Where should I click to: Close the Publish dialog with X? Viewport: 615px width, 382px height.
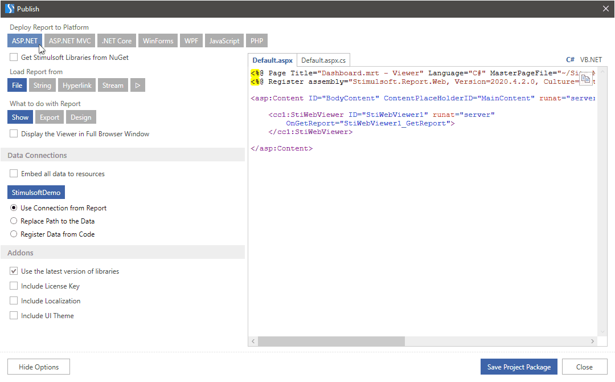coord(605,9)
